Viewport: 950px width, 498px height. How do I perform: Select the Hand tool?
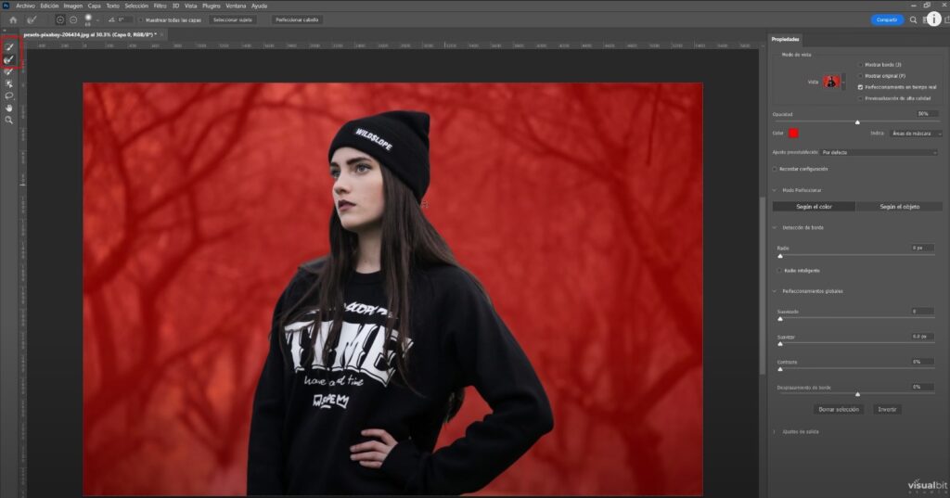(9, 108)
